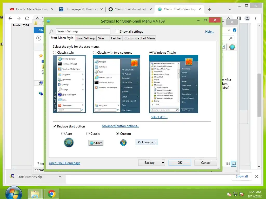Viewport: 266px width, 199px height.
Task: Open Advanced button options link
Action: [121, 126]
